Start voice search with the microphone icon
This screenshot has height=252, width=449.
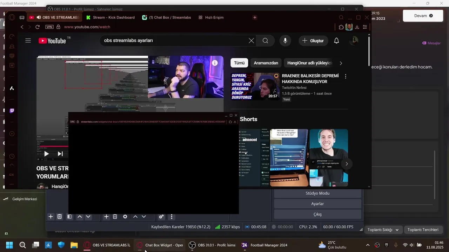[x=285, y=41]
